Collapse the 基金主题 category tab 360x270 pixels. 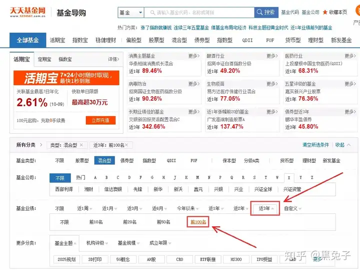click(x=65, y=243)
